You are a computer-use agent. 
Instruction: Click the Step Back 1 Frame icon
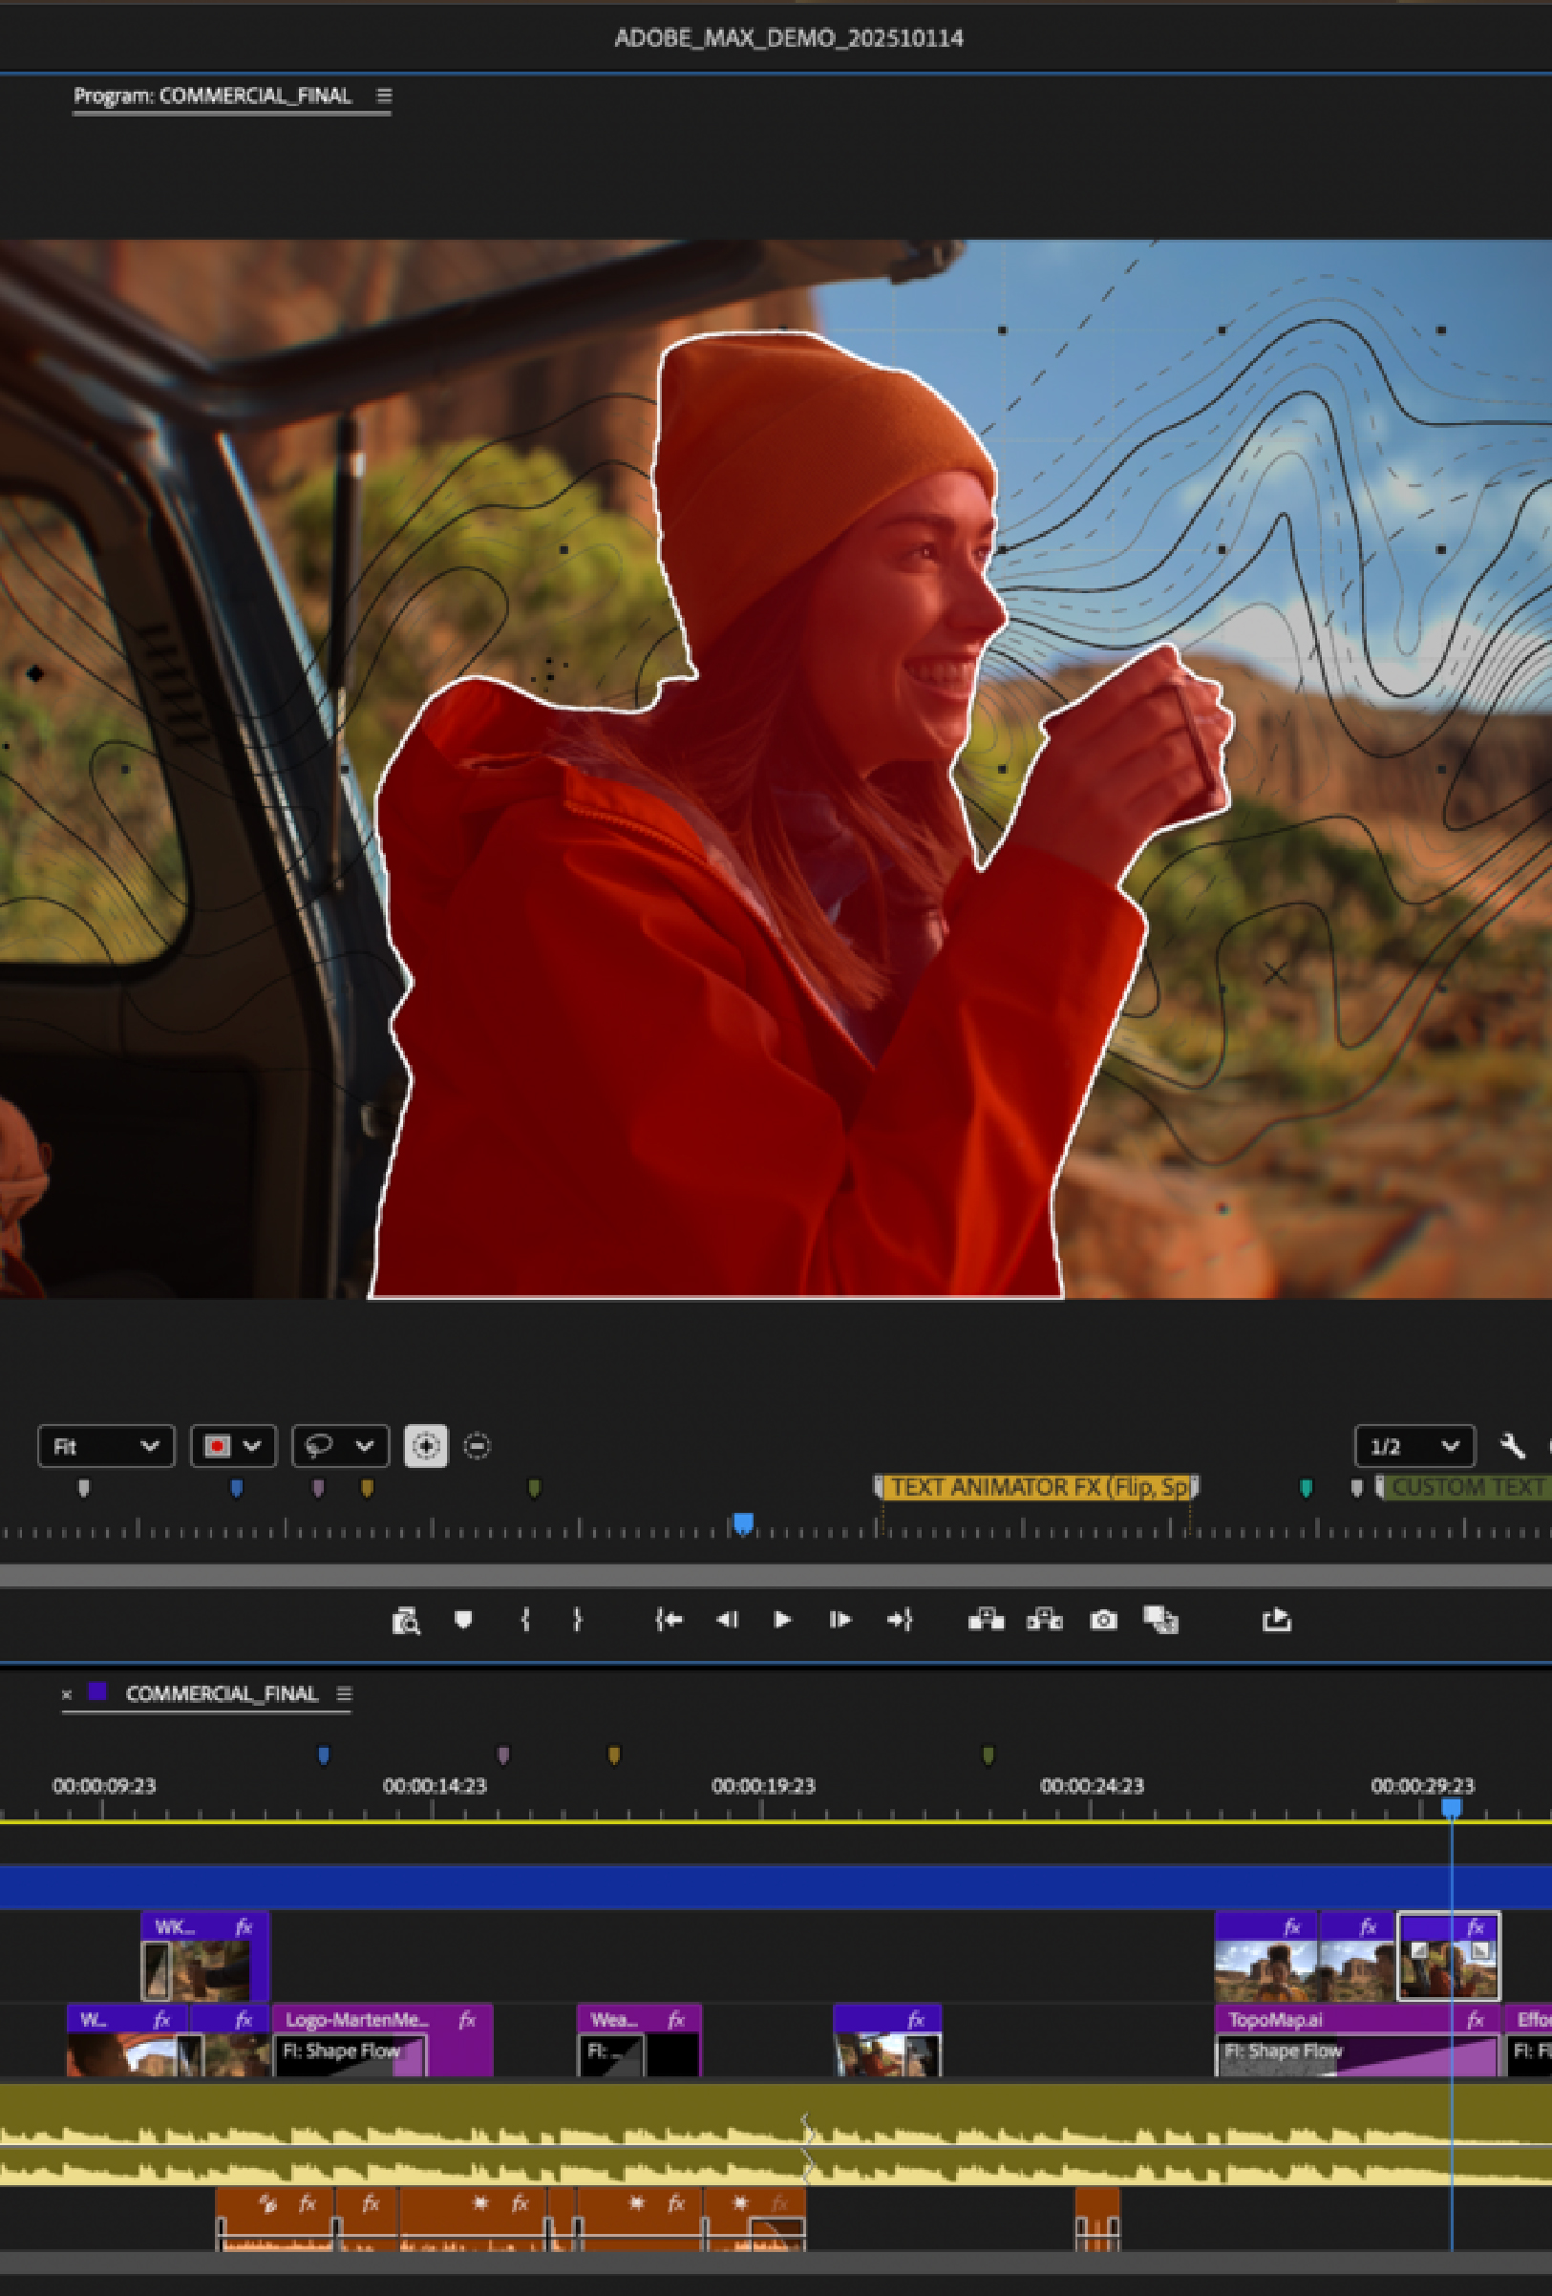click(x=727, y=1619)
